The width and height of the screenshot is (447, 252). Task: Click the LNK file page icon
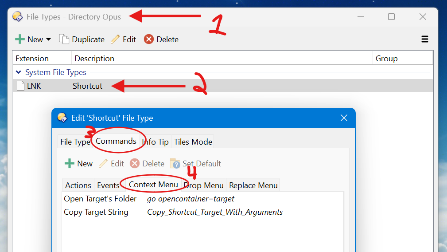point(20,86)
